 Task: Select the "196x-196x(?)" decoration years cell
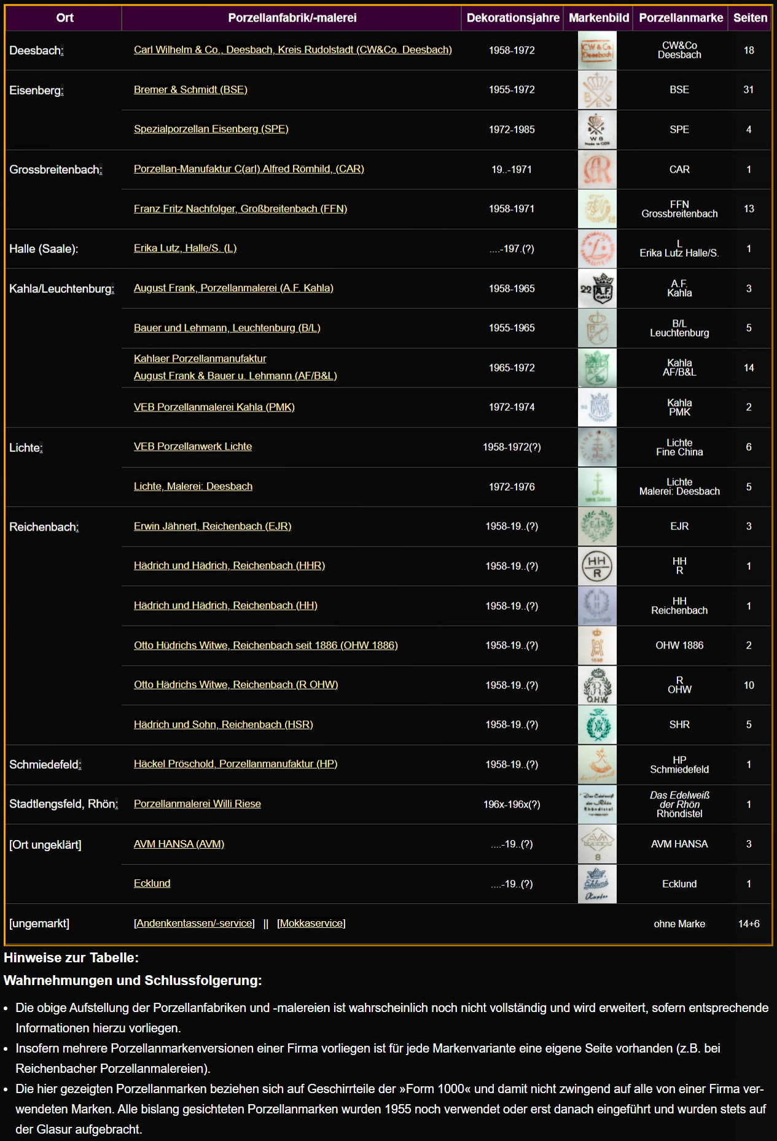(512, 804)
